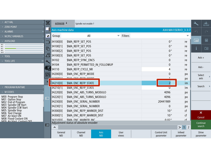The image size is (211, 158).
Task: Expand the PROGRAM RUNTIME panel
Action: tap(22, 87)
